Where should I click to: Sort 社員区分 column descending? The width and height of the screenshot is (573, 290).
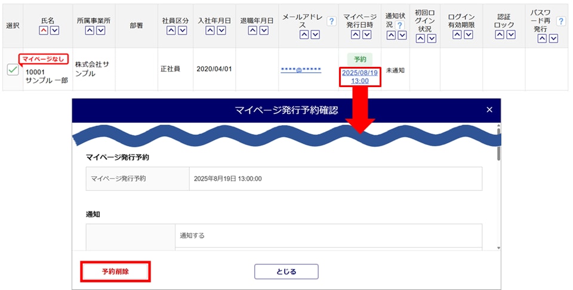click(x=183, y=30)
